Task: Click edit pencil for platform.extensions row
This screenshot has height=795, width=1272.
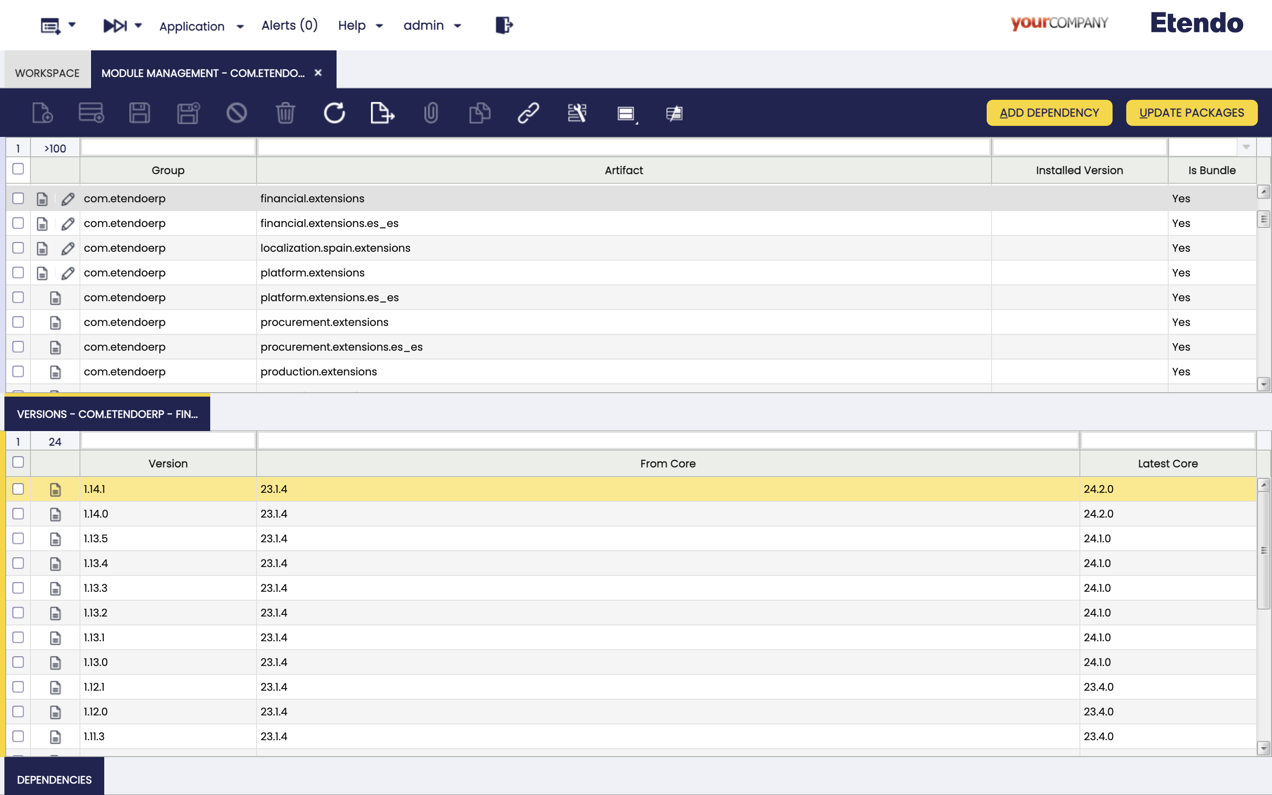Action: point(67,273)
